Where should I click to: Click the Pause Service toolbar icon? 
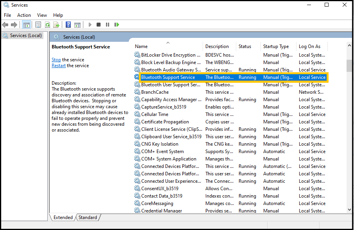pos(108,25)
